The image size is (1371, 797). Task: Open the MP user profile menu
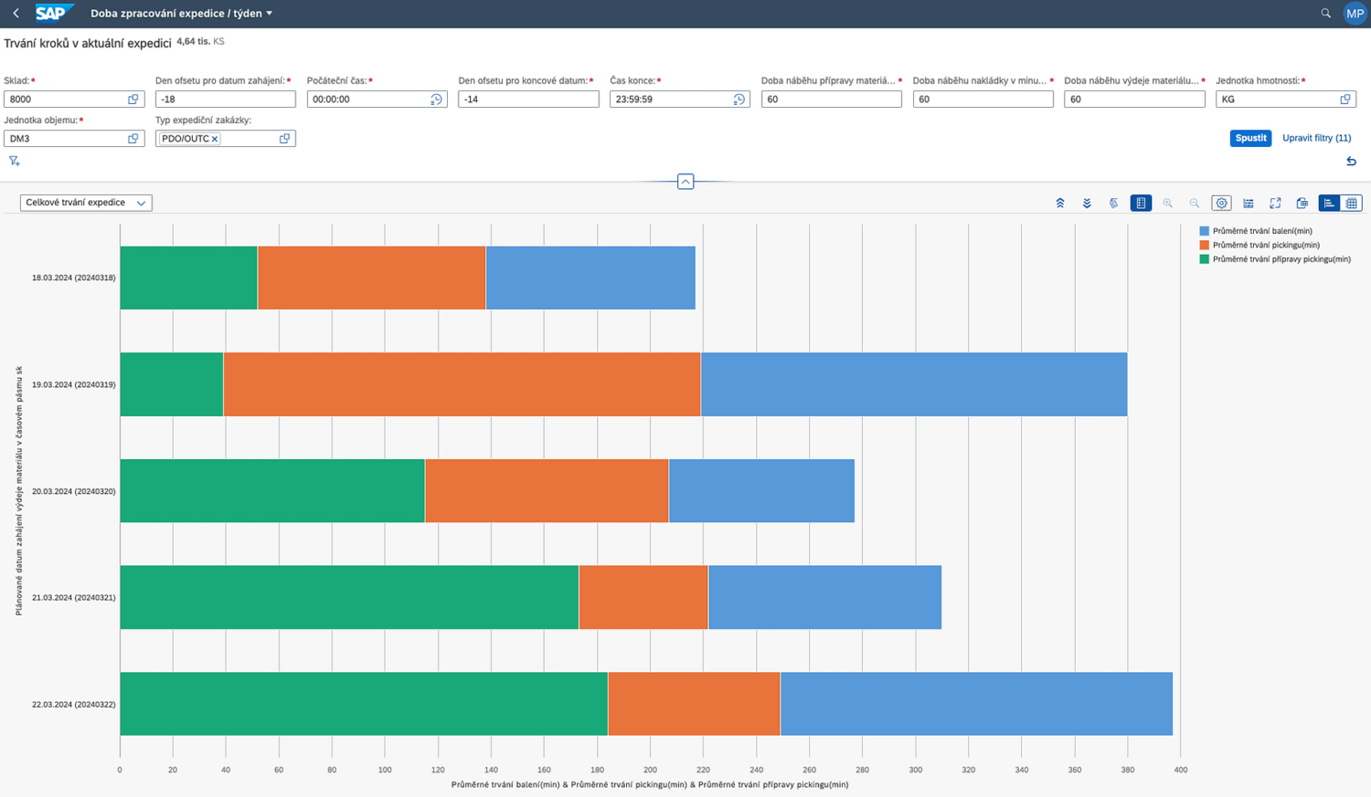pyautogui.click(x=1355, y=14)
